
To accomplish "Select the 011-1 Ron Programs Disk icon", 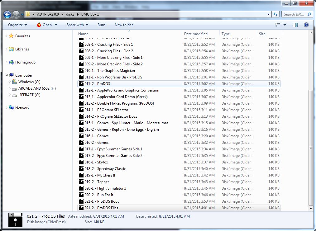I will click(81, 77).
